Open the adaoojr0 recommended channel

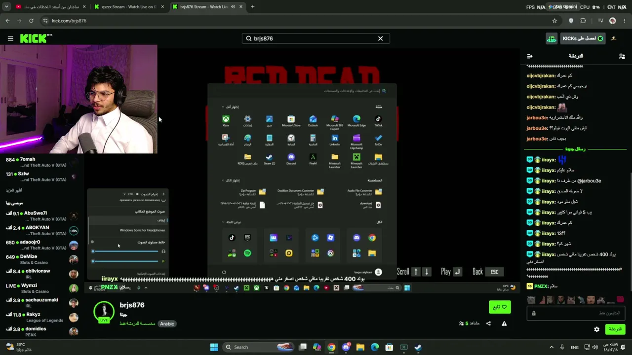pyautogui.click(x=42, y=245)
